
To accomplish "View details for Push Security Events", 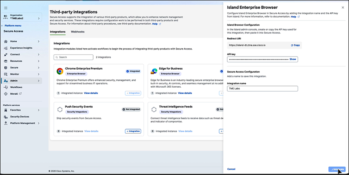I will point(91,131).
